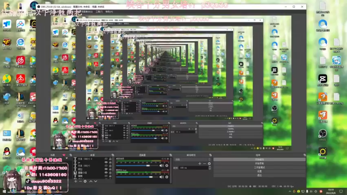Move selected source down
The width and height of the screenshot is (347, 195).
pos(95,181)
